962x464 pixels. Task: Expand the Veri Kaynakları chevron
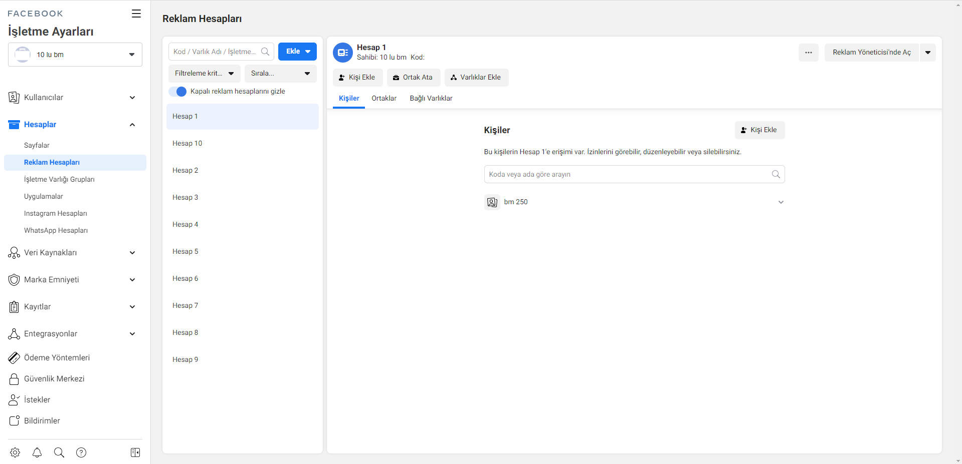132,253
